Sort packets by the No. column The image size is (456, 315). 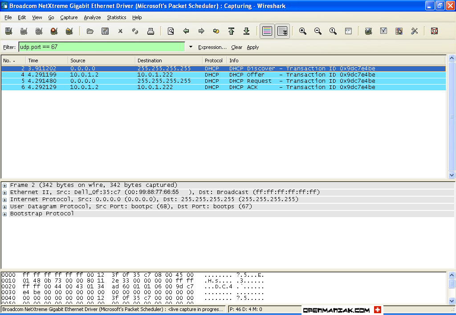(14, 61)
